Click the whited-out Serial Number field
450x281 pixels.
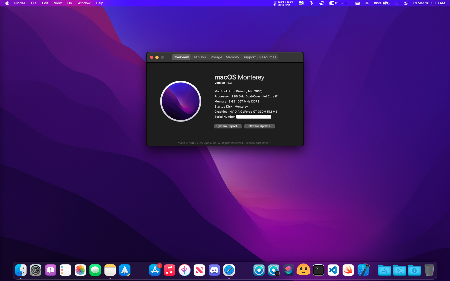tap(253, 117)
